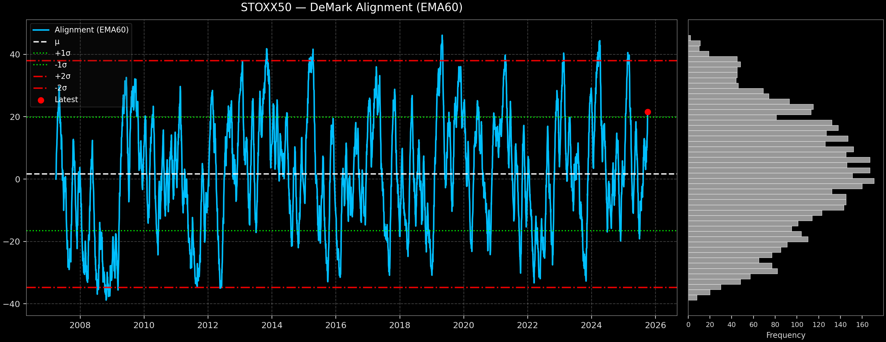Click the −40 y-axis tick label

click(12, 304)
